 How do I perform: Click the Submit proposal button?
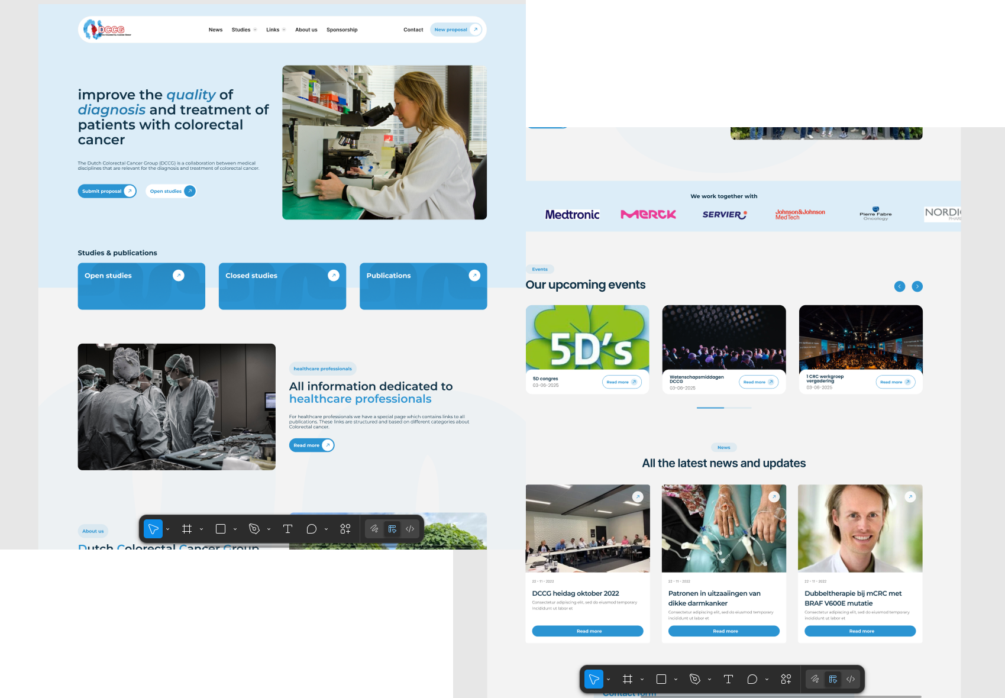(x=106, y=191)
